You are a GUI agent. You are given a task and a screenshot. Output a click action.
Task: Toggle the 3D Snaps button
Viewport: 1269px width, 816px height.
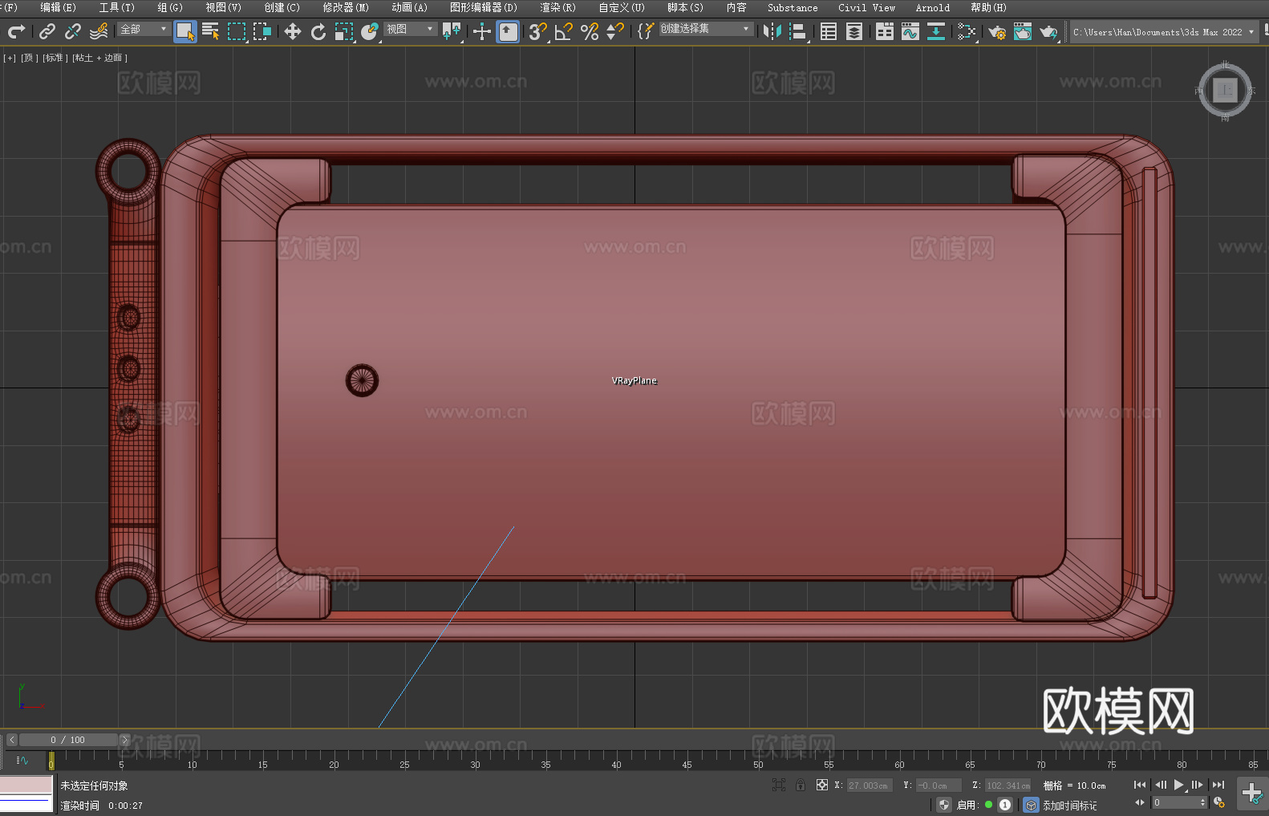click(537, 31)
